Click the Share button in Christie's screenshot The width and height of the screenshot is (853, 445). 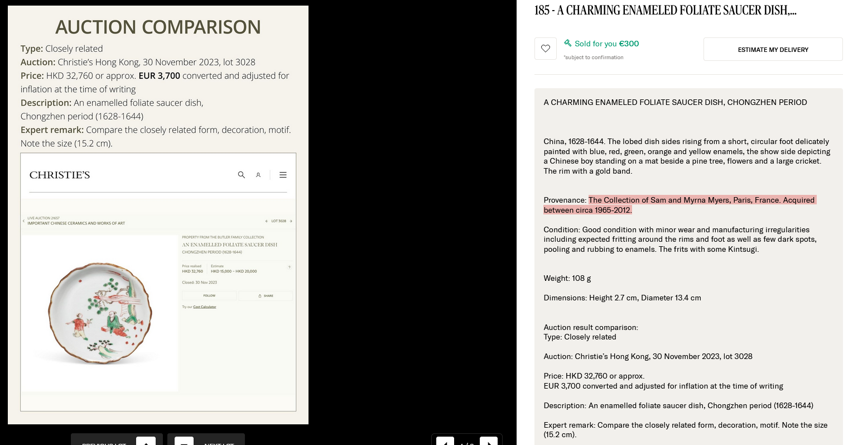pos(266,296)
